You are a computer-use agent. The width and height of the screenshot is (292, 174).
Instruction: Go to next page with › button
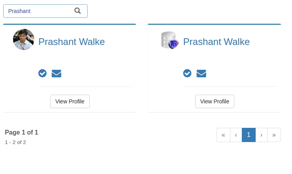point(261,135)
